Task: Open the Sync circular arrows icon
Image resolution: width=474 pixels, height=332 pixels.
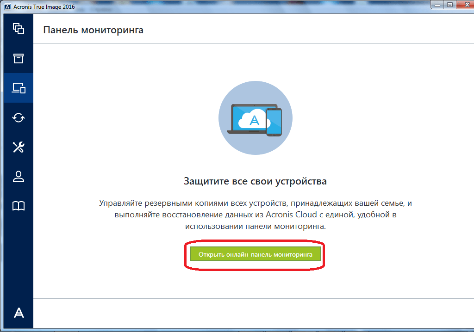Action: coord(19,117)
